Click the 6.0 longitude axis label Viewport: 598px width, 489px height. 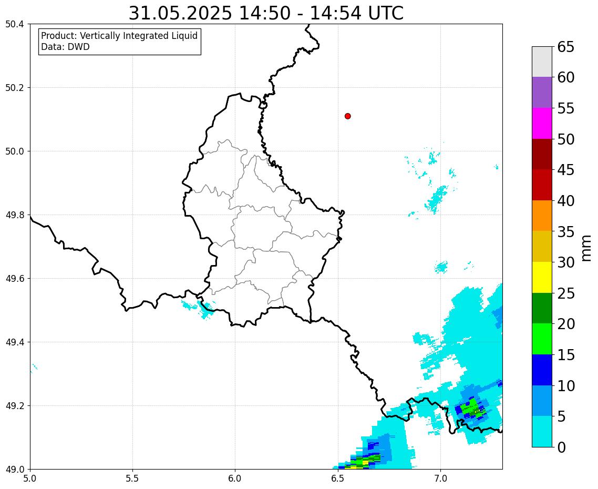235,478
